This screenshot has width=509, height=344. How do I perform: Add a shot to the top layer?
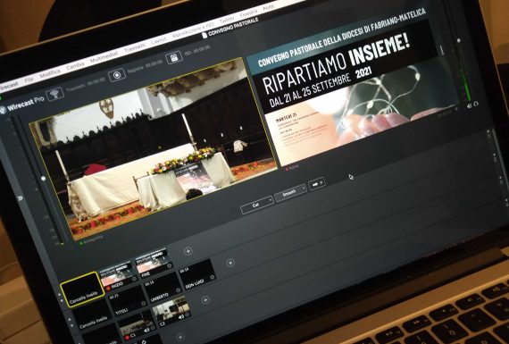(188, 251)
